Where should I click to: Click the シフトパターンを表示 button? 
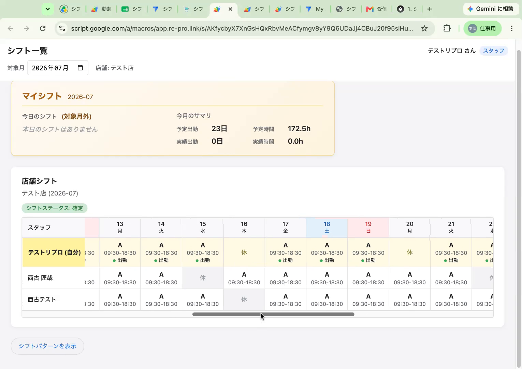click(47, 346)
